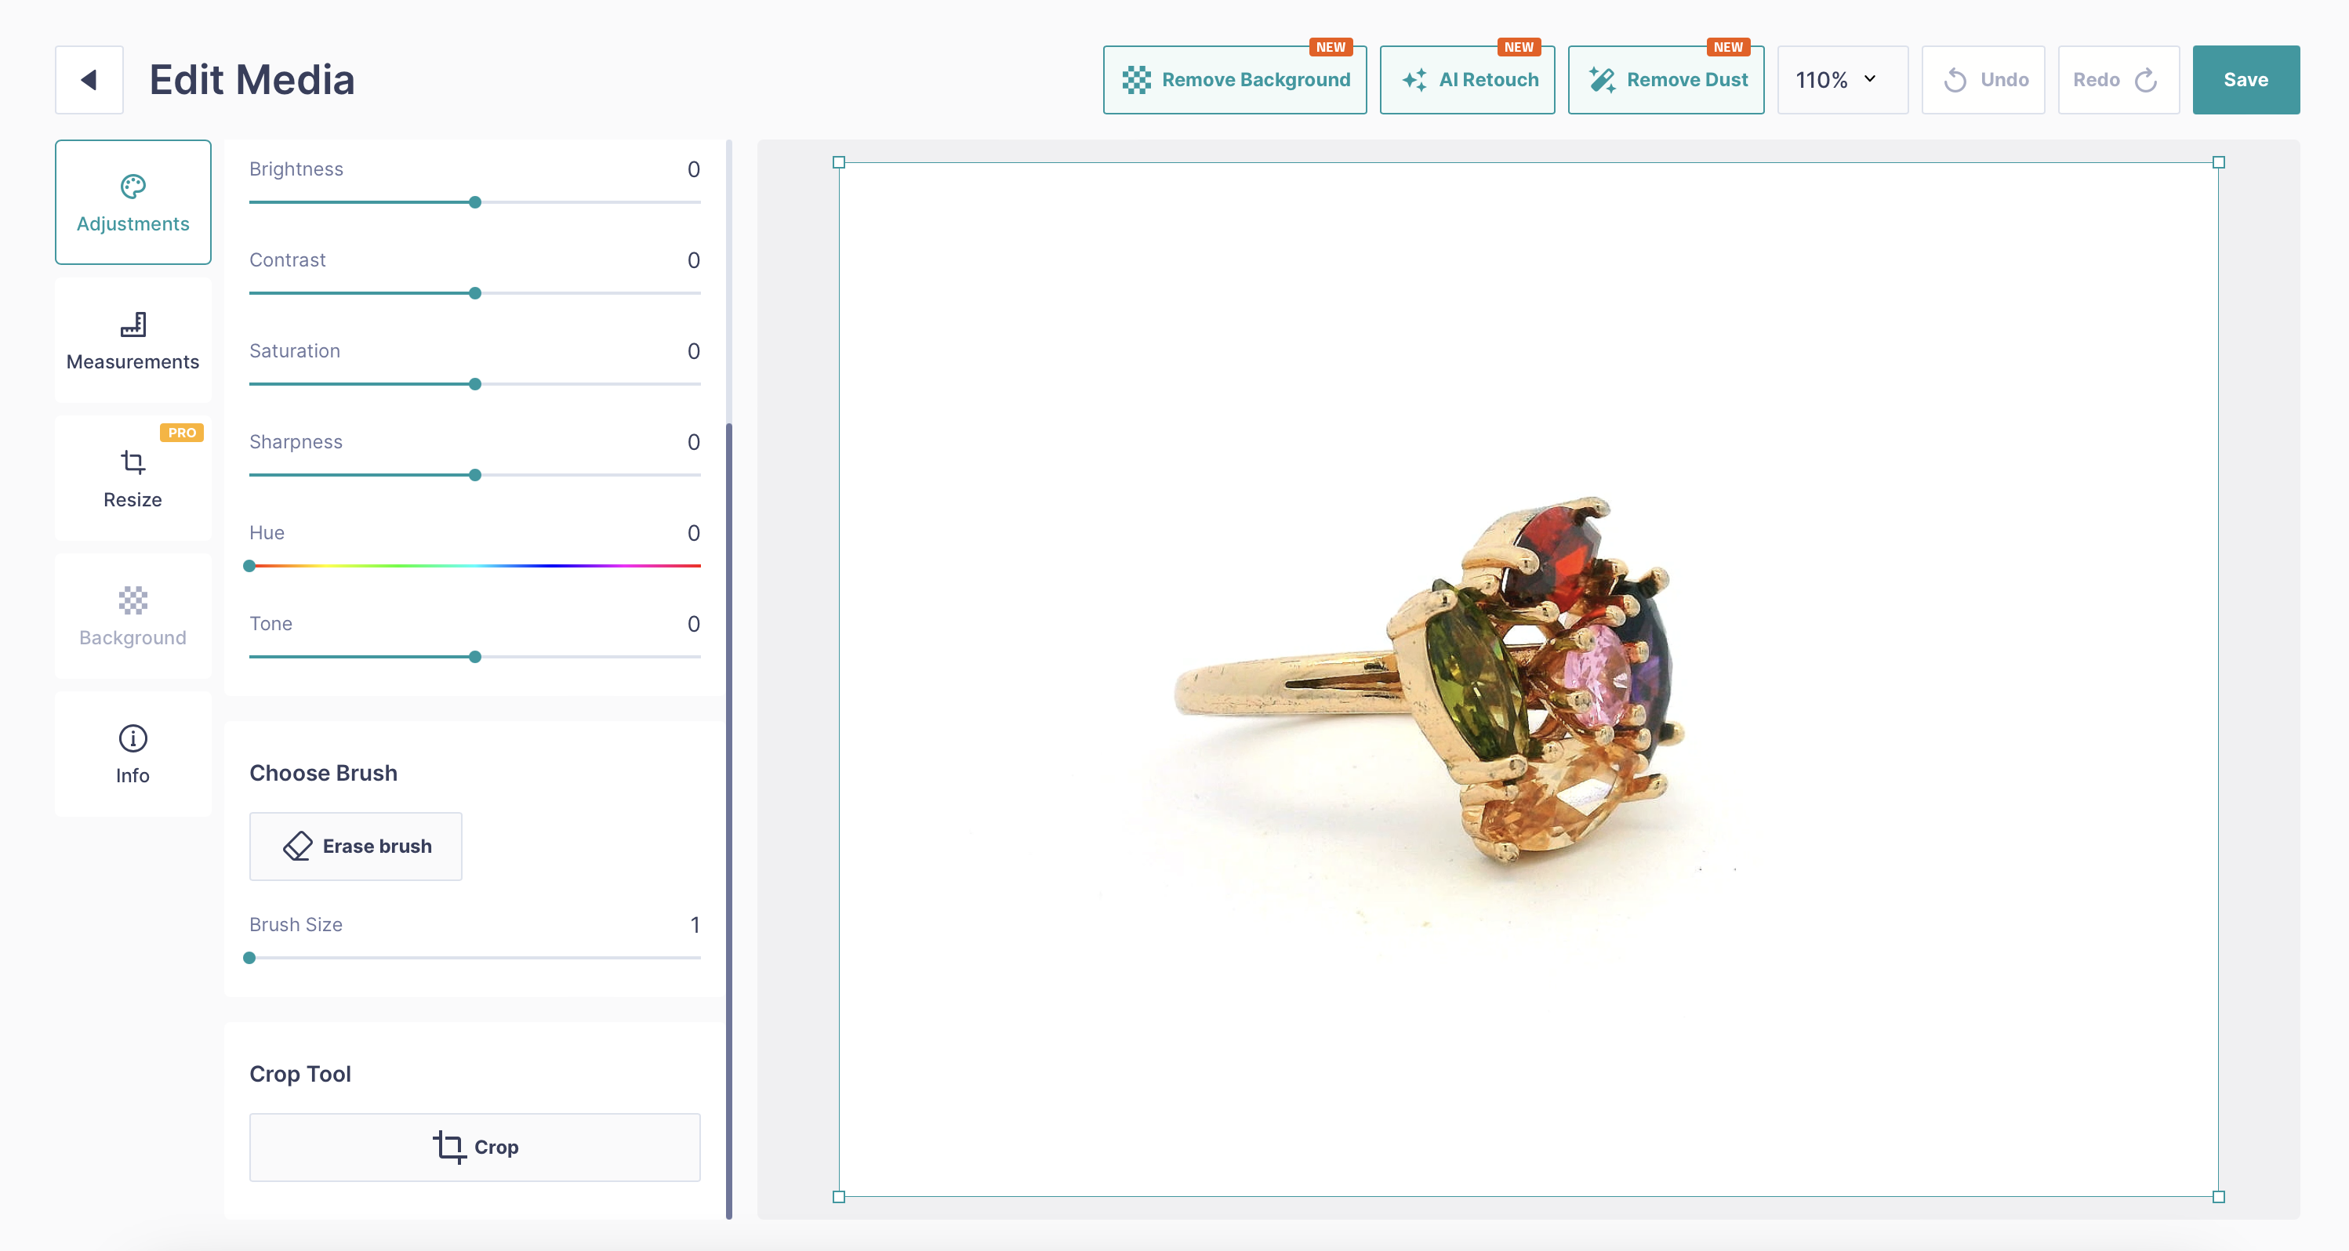Open the Resize tab
This screenshot has height=1251, width=2349.
click(x=133, y=479)
